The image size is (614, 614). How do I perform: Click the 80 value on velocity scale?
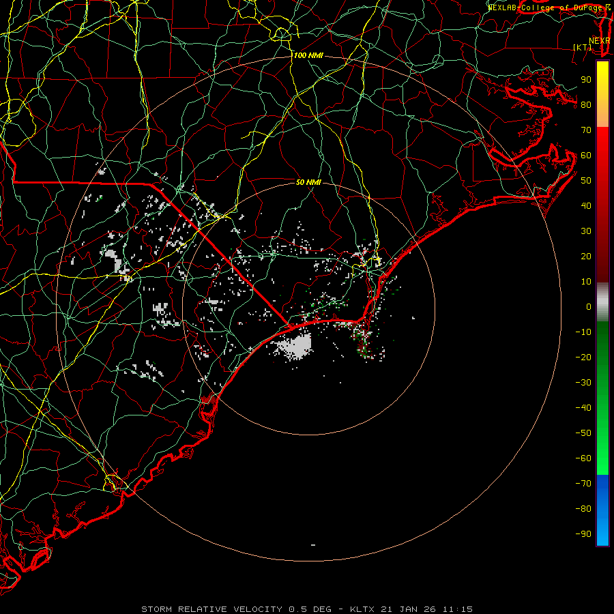586,105
